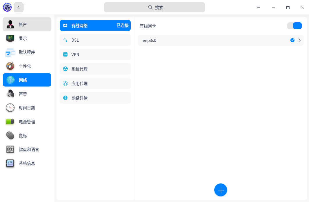Click the Sound (声音) speaker icon
Image resolution: width=309 pixels, height=202 pixels.
(10, 94)
